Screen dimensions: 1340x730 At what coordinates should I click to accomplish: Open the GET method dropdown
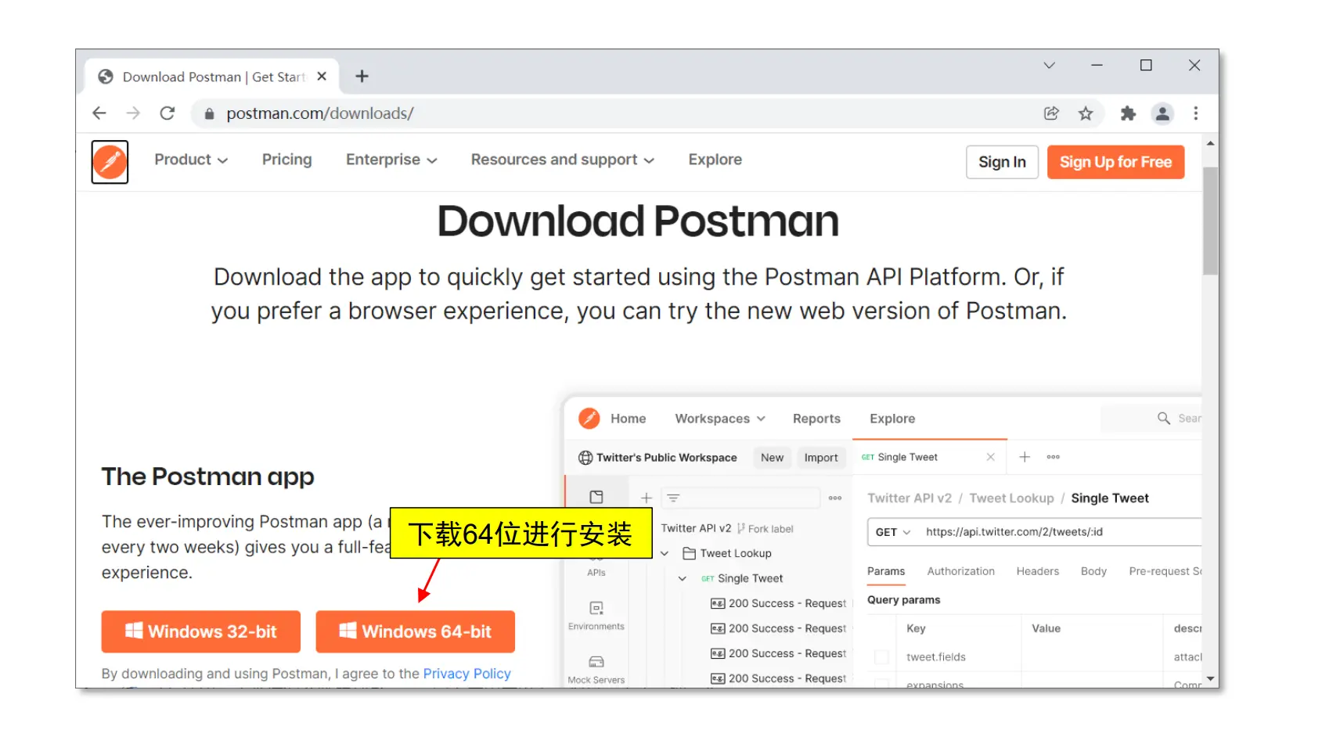(892, 532)
